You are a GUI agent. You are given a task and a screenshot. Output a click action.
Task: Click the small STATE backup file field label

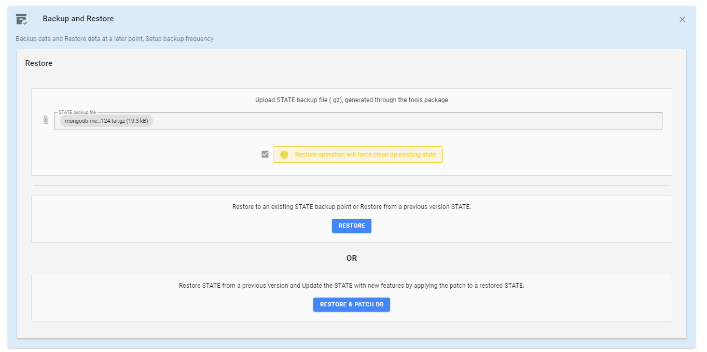pos(77,112)
